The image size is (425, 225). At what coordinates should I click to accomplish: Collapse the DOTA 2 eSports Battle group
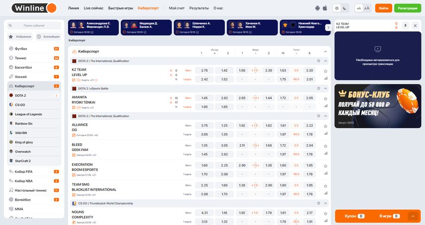(325, 88)
